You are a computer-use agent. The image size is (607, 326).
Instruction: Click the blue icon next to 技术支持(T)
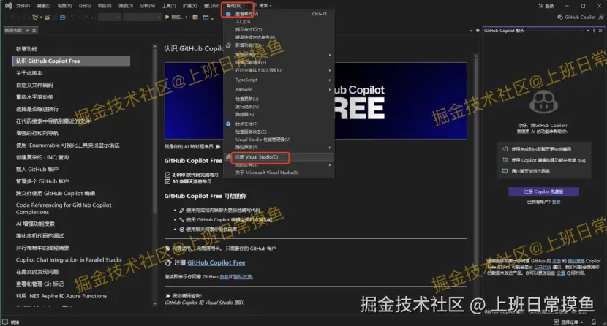(x=228, y=124)
